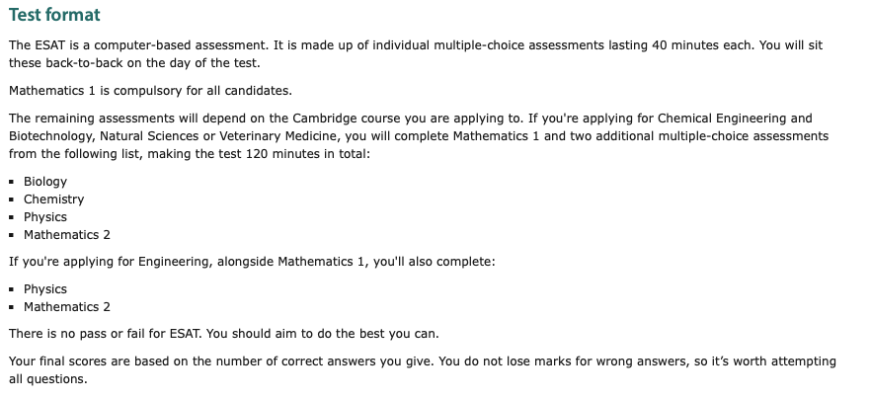Click Physics in the first list

[x=45, y=217]
